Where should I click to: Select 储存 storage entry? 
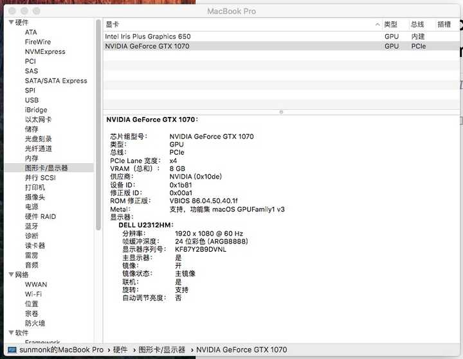click(32, 129)
